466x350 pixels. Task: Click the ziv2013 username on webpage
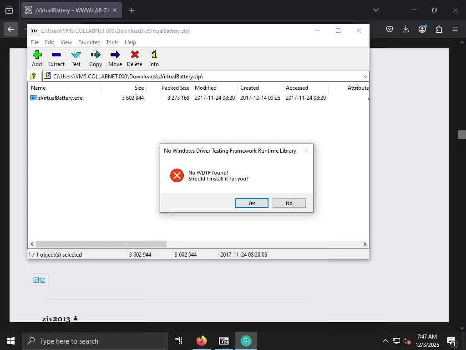coord(56,319)
